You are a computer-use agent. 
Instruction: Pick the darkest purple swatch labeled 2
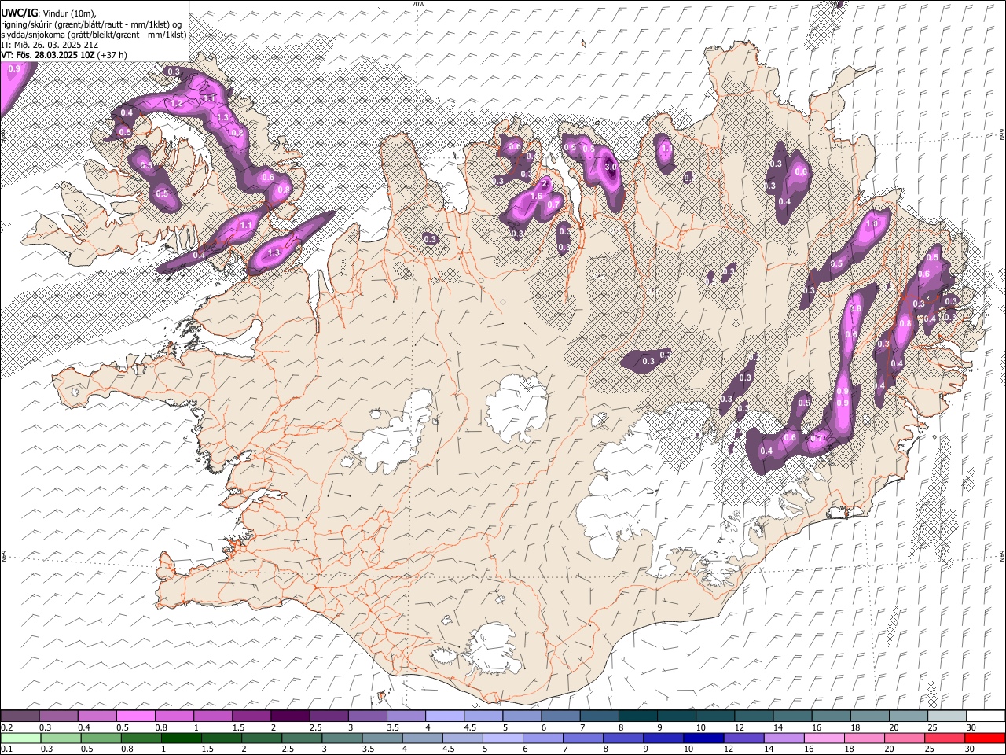(289, 716)
